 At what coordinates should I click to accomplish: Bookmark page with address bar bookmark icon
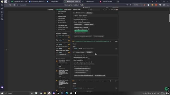pyautogui.click(x=130, y=5)
